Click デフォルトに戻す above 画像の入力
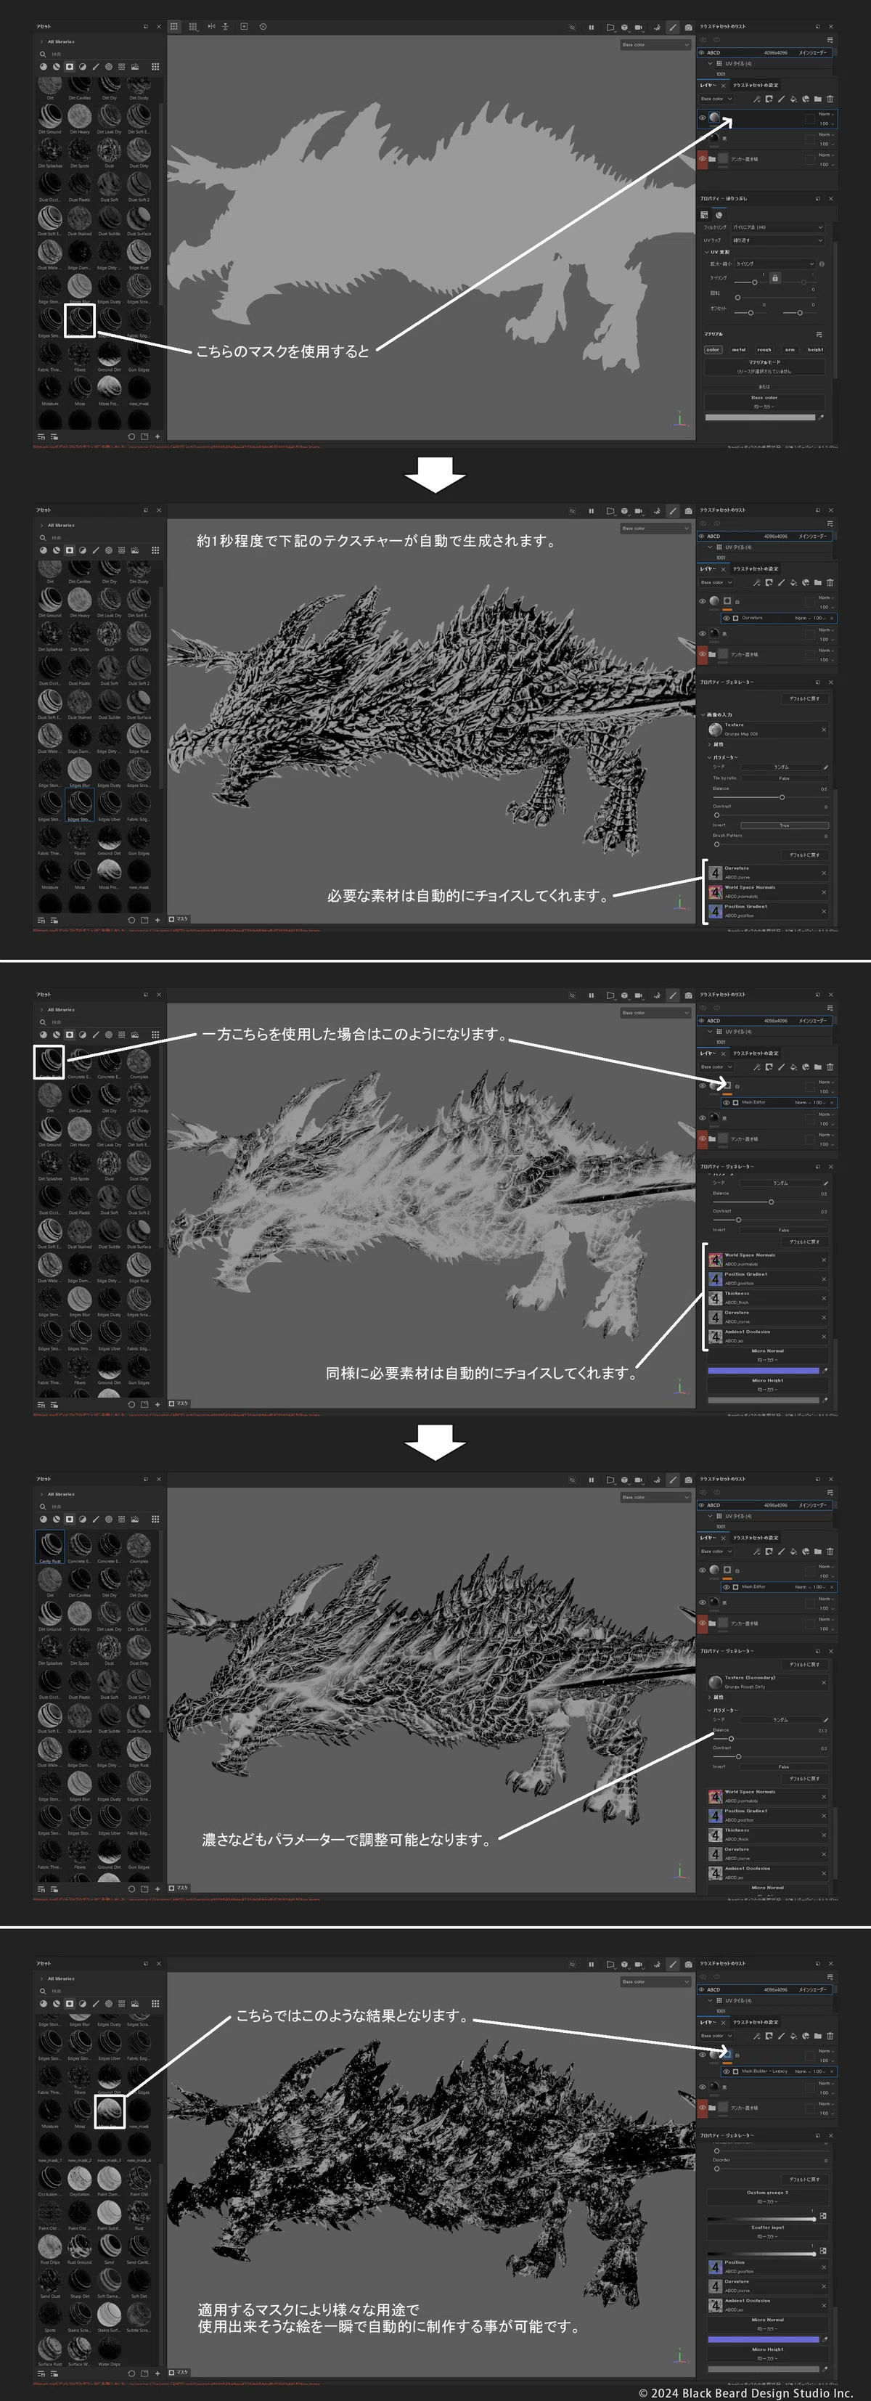 click(805, 699)
